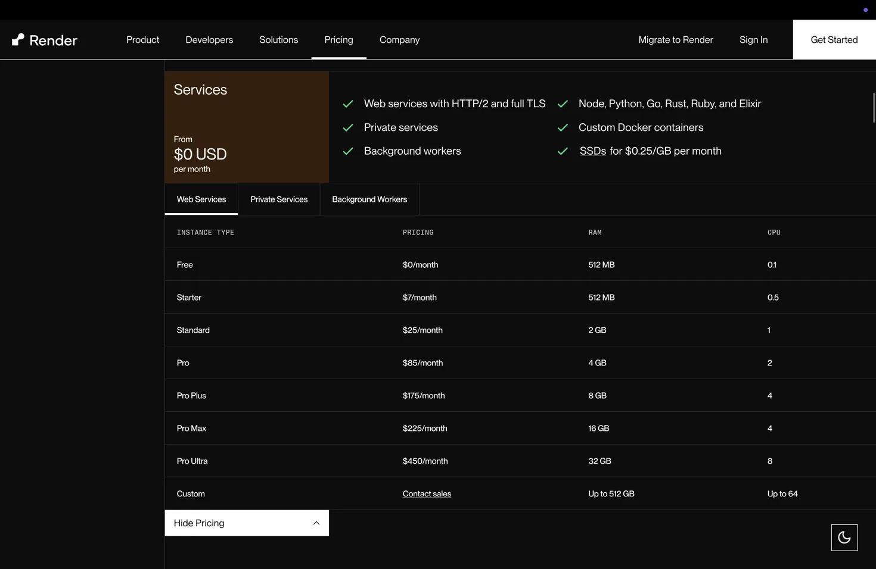
Task: Click the Starter instance type cell
Action: [x=189, y=298]
